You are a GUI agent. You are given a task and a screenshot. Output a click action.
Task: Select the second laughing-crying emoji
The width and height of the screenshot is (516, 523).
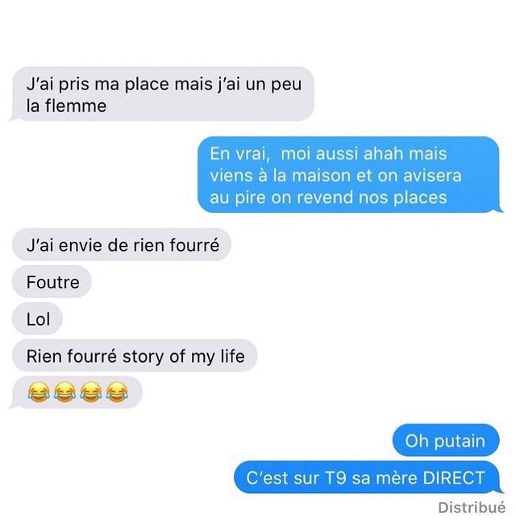point(64,392)
